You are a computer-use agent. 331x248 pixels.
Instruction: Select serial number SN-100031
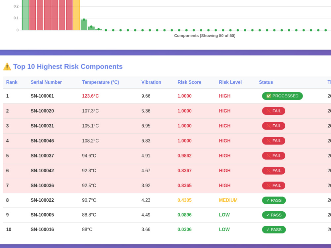click(42, 126)
